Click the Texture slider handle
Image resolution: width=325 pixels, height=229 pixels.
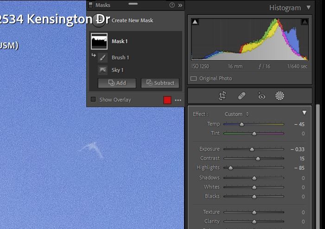click(x=254, y=212)
